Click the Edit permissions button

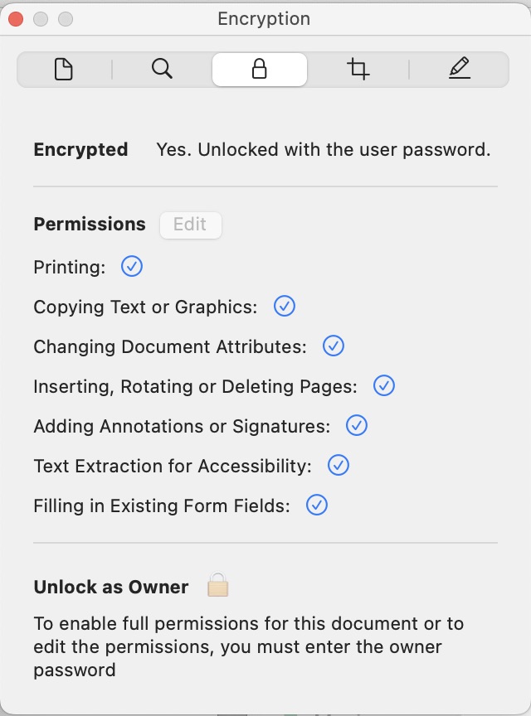tap(190, 225)
